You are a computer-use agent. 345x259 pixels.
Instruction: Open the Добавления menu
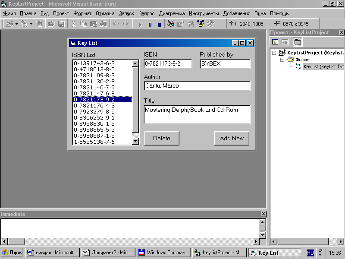click(236, 13)
